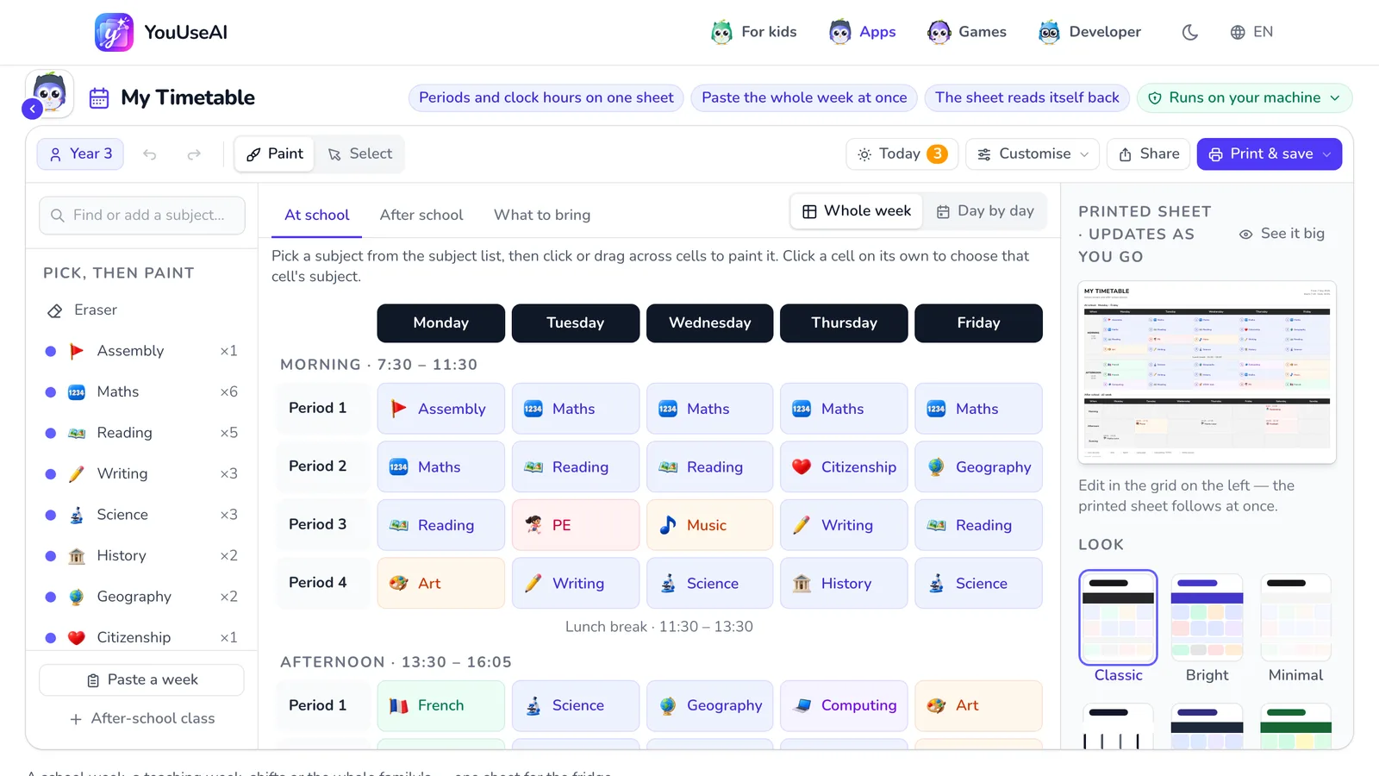Open the See it big preview
The width and height of the screenshot is (1379, 776).
1282,234
